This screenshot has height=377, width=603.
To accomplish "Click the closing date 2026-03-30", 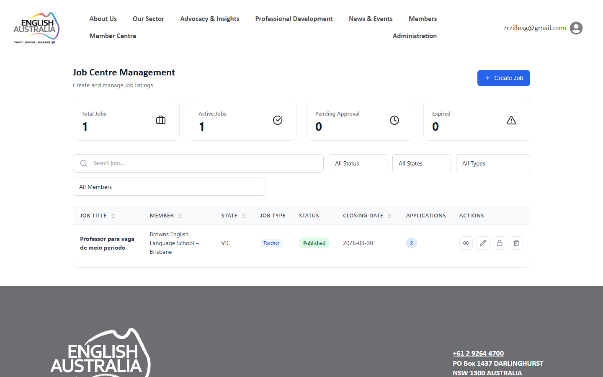I will click(x=358, y=243).
